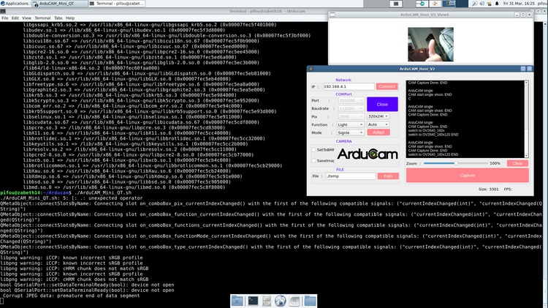Click the Zoom slider handle
Screen dimensions: 548x308
[456, 163]
